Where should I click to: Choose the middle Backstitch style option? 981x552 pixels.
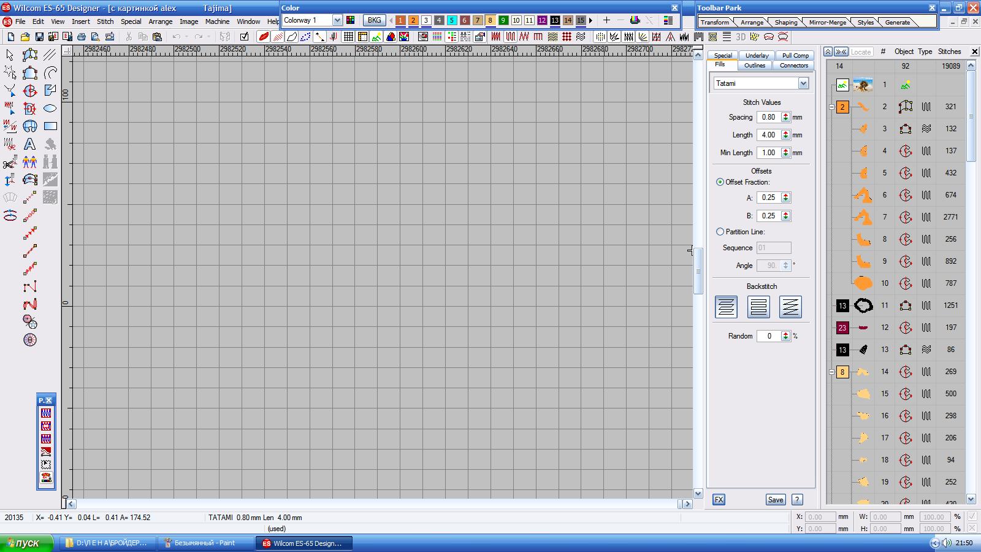click(758, 307)
